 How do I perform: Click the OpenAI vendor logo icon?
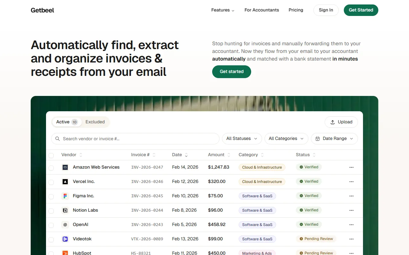pos(65,225)
